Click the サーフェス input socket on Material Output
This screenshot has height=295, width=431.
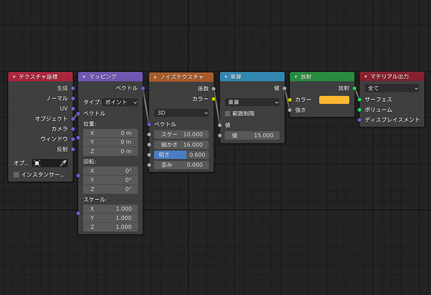pos(359,100)
